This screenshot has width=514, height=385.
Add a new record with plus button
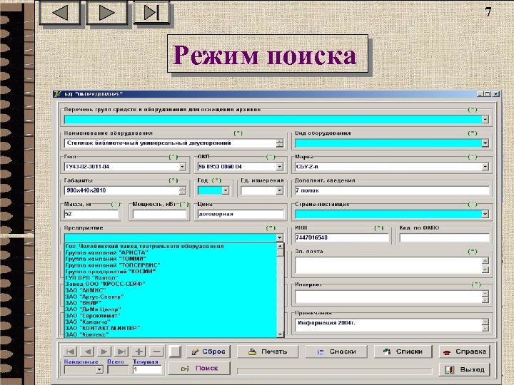138,351
